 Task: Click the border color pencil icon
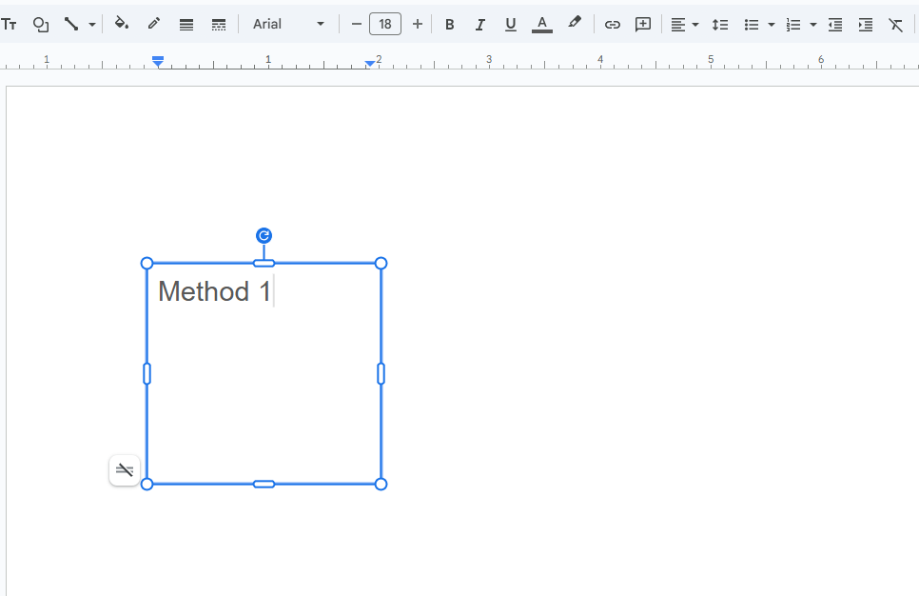154,25
